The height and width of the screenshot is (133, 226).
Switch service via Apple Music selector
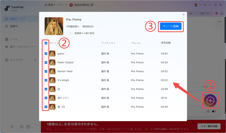(82, 5)
